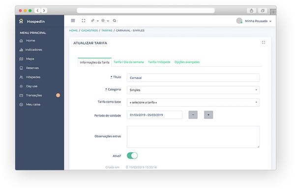Click the Observações extras text area

point(193,137)
